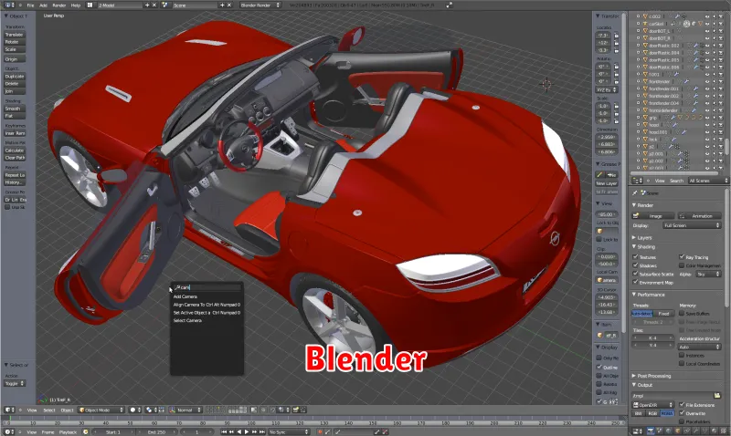Click the 3D manipulator toggle icon
Image resolution: width=731 pixels, height=436 pixels.
(x=173, y=410)
